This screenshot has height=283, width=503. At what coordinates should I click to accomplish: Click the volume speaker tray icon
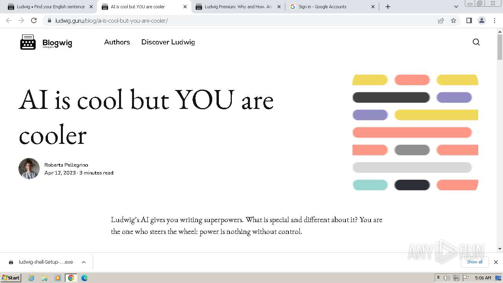point(447,278)
